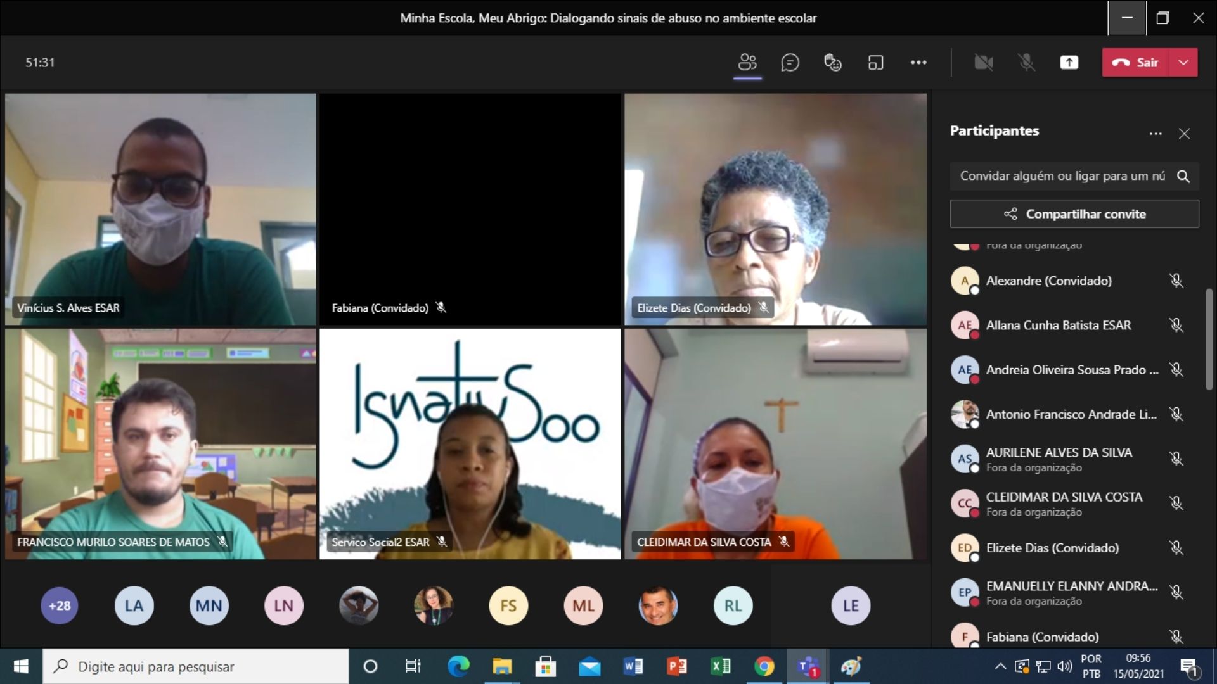
Task: Show hidden system tray icons chevron
Action: coord(1000,666)
